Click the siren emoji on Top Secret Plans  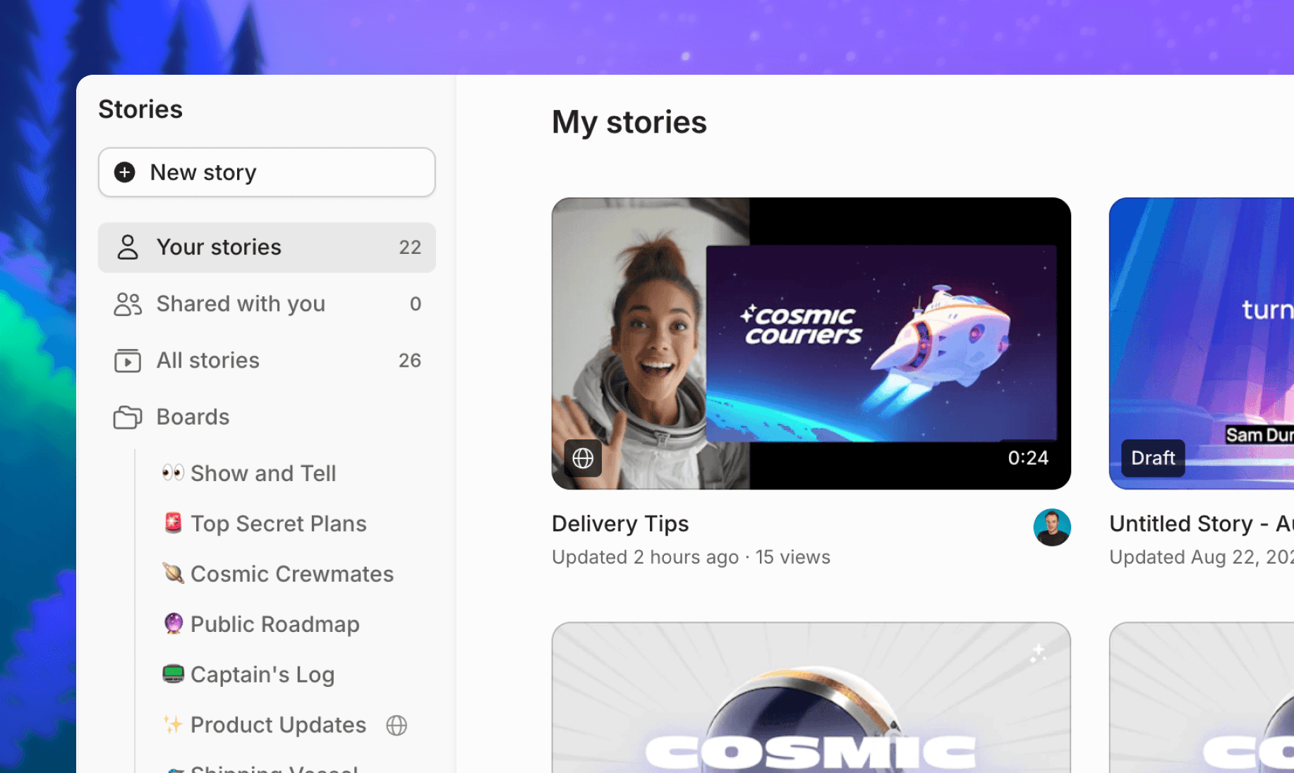pyautogui.click(x=173, y=523)
